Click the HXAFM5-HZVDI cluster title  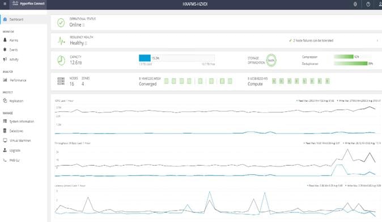[195, 4]
